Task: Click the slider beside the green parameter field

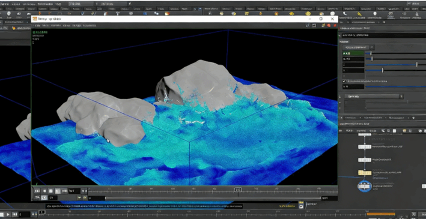Action: point(396,53)
